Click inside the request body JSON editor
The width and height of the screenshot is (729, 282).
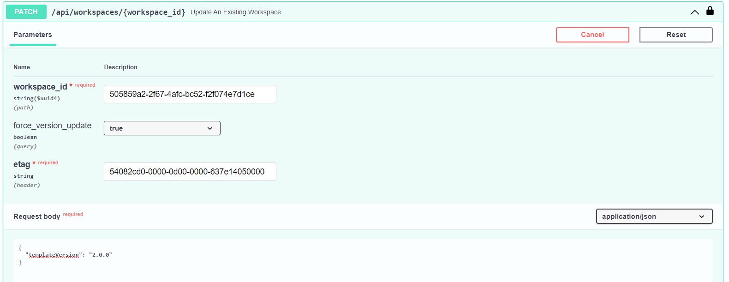(363, 260)
